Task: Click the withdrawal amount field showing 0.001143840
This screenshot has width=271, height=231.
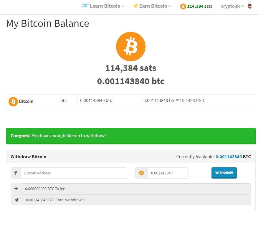Action: (x=168, y=173)
